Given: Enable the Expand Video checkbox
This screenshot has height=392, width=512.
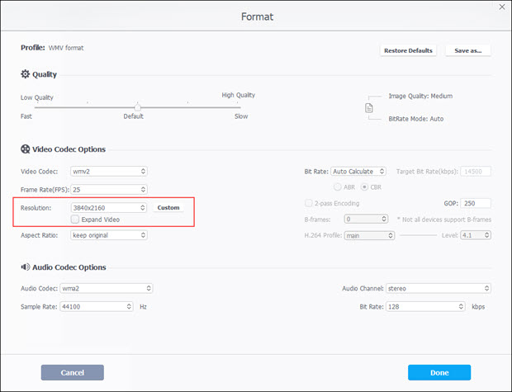Looking at the screenshot, I should (x=75, y=220).
